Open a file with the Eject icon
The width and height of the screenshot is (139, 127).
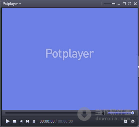point(34,121)
